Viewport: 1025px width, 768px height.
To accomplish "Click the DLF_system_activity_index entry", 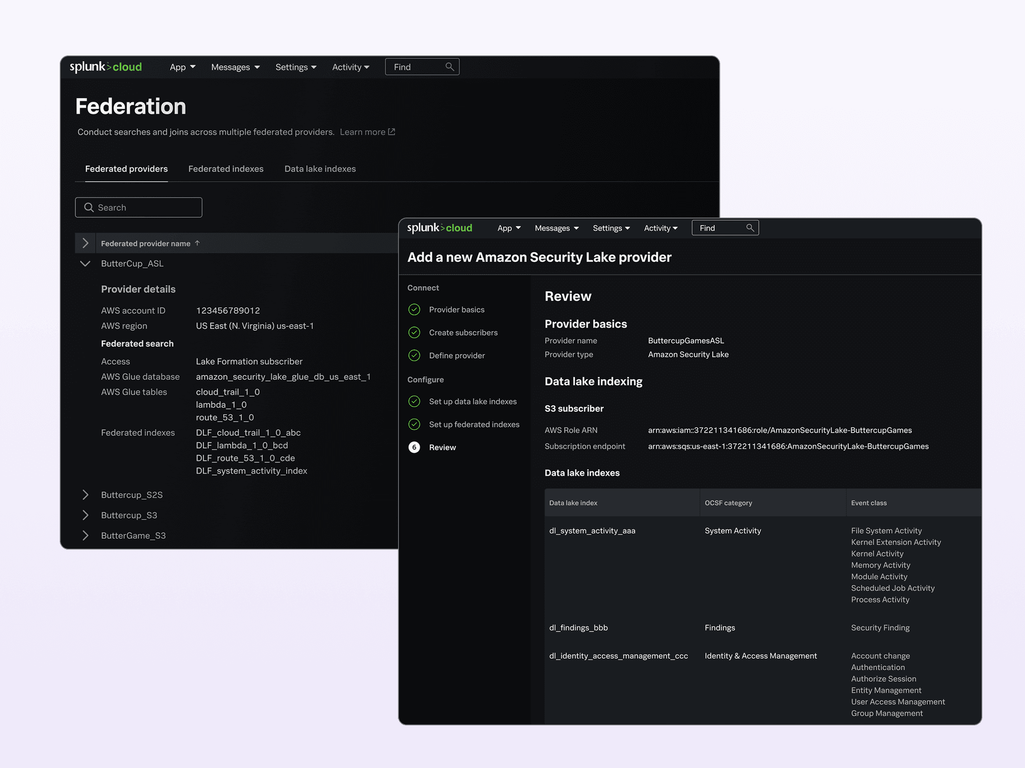I will point(251,471).
